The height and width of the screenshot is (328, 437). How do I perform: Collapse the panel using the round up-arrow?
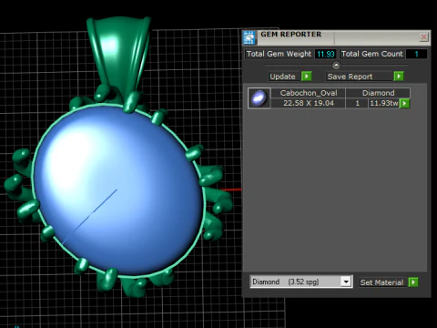(x=336, y=65)
